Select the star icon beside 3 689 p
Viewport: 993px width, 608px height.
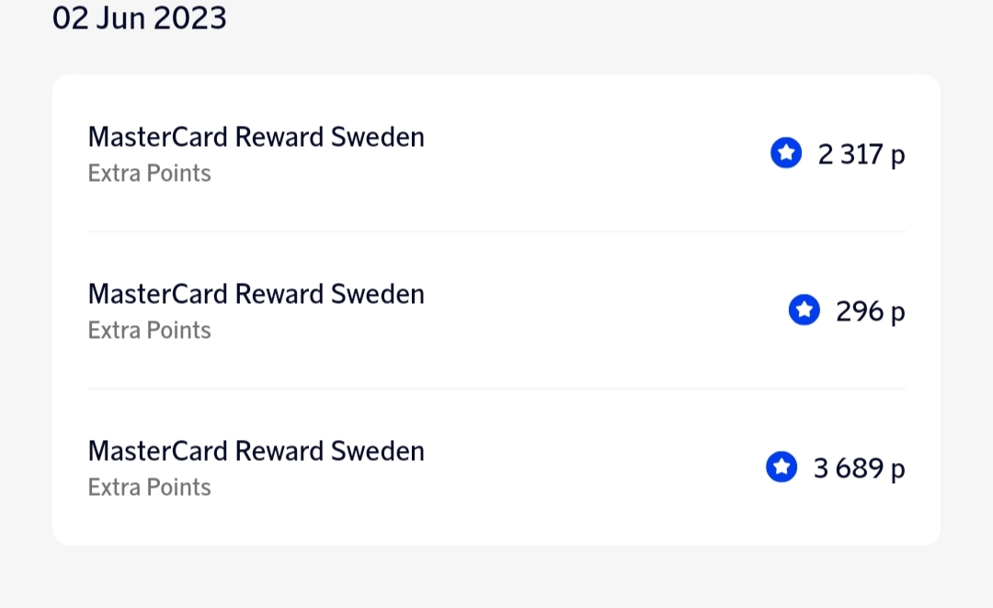pyautogui.click(x=782, y=467)
